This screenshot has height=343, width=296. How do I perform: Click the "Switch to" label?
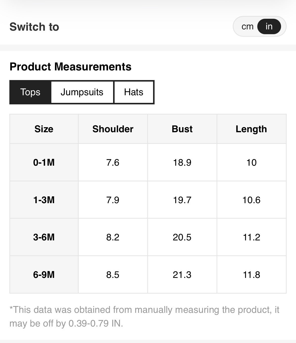click(x=34, y=27)
